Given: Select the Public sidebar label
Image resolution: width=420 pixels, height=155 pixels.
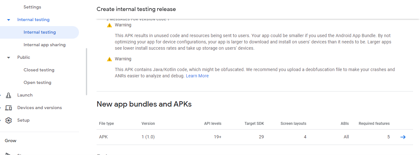Looking at the screenshot, I should click(24, 57).
